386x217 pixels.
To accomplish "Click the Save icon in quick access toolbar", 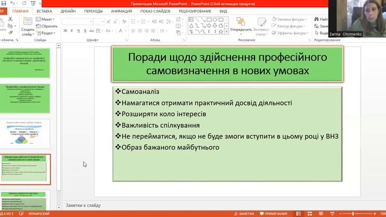I will (x=4, y=4).
